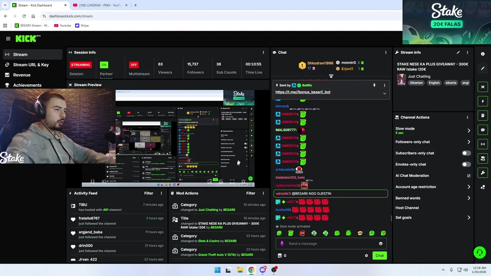Open the t.me bonus_besarii_bot link

pyautogui.click(x=303, y=92)
